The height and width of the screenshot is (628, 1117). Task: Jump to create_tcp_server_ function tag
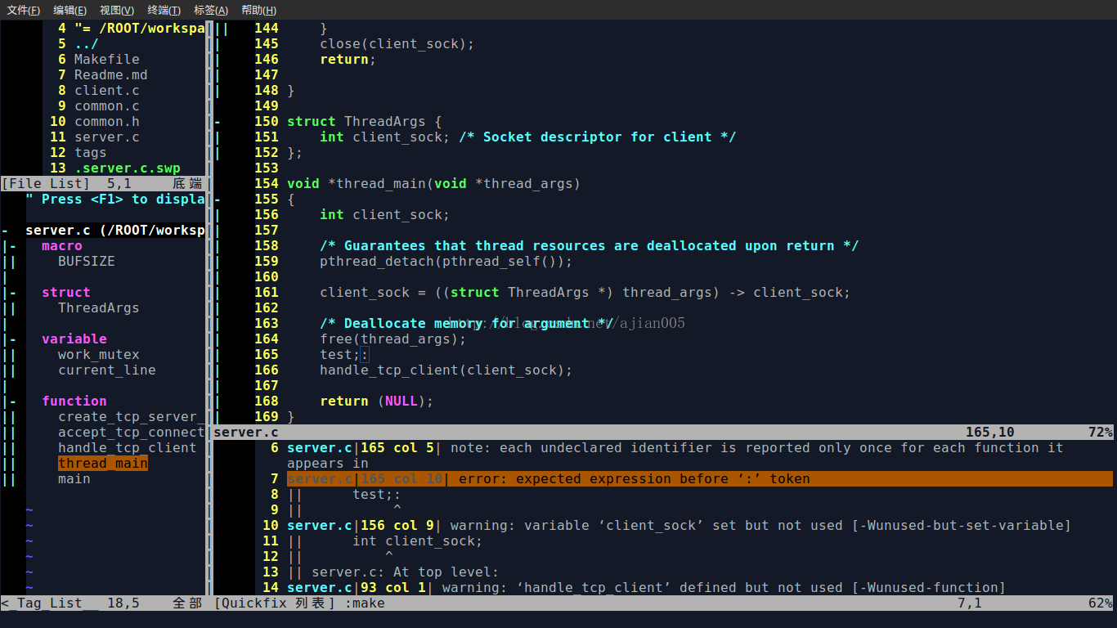point(132,417)
